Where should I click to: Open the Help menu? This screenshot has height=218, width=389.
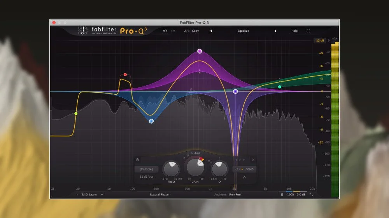click(x=294, y=31)
